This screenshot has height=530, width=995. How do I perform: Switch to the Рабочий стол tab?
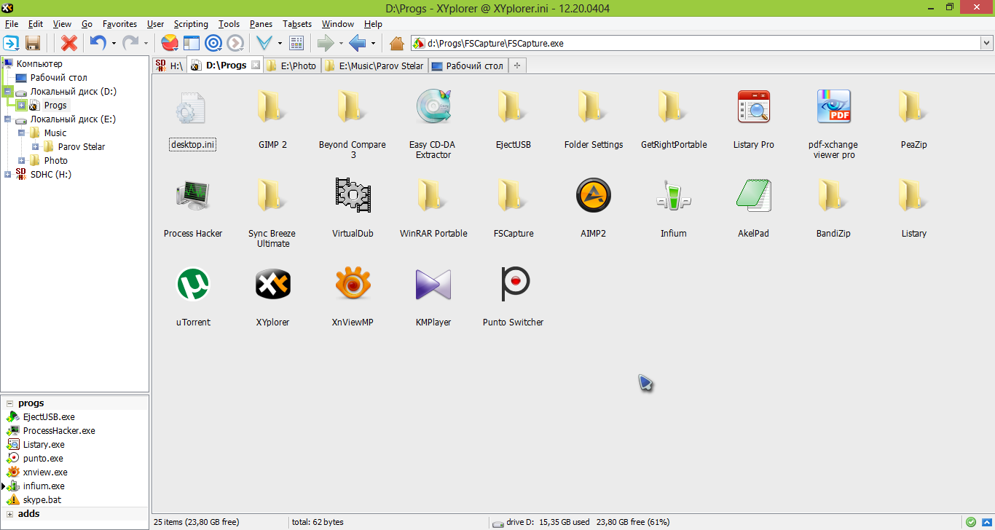(x=468, y=66)
